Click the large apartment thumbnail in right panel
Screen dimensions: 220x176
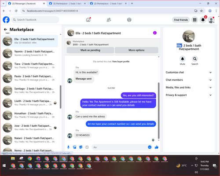189,36
